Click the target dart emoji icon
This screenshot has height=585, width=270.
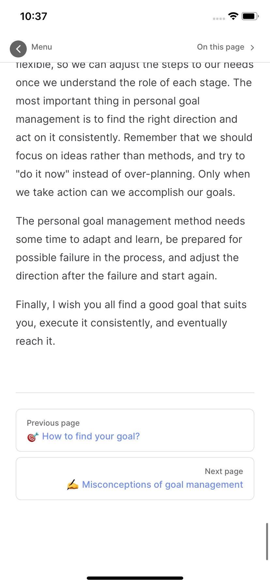(x=33, y=436)
